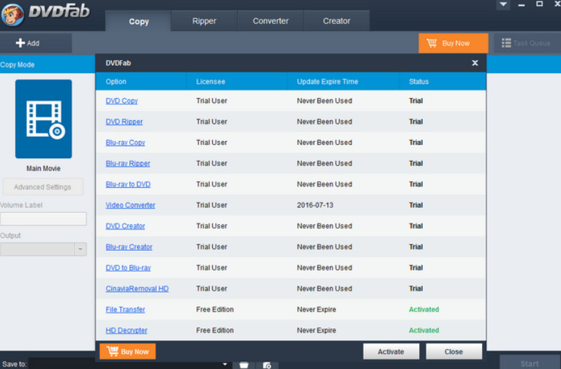This screenshot has width=561, height=369.
Task: Click the disc image icon beside Save to
Action: (x=267, y=365)
